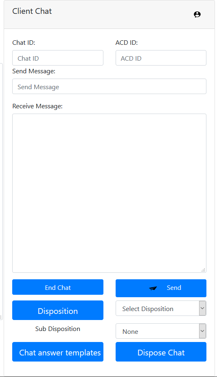
Task: Expand the Select Disposition dropdown
Action: tap(161, 308)
